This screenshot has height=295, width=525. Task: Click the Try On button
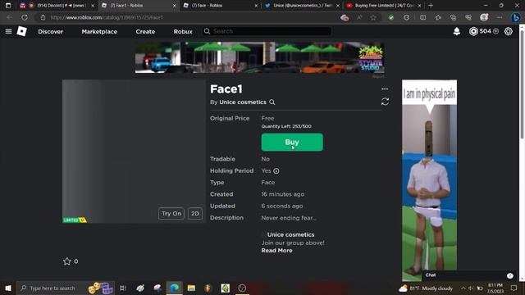(x=171, y=213)
